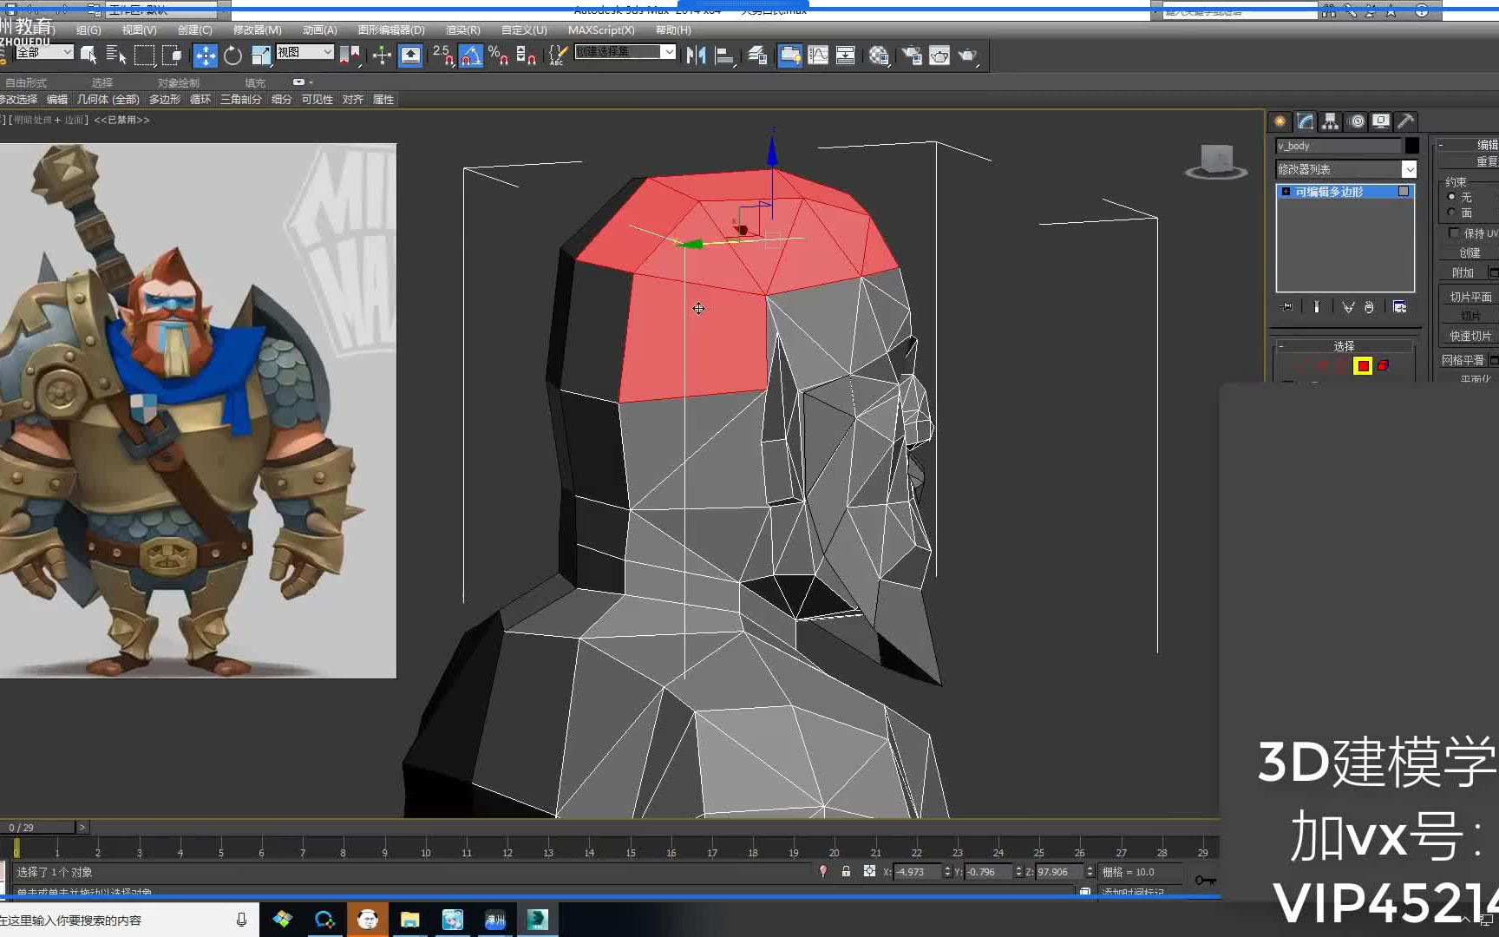Activate Select and Move tool
1499x937 pixels.
pos(205,56)
